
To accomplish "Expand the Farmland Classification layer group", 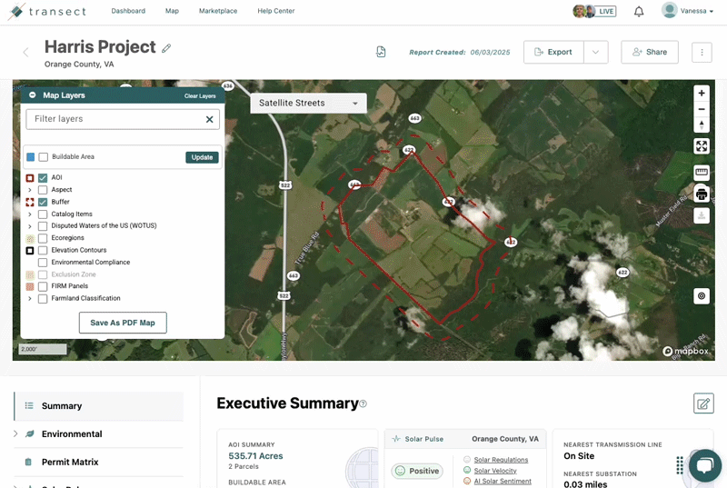I will tap(30, 299).
